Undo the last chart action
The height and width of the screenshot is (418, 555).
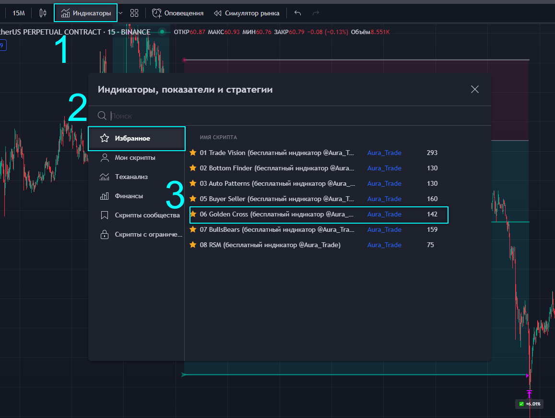tap(298, 13)
